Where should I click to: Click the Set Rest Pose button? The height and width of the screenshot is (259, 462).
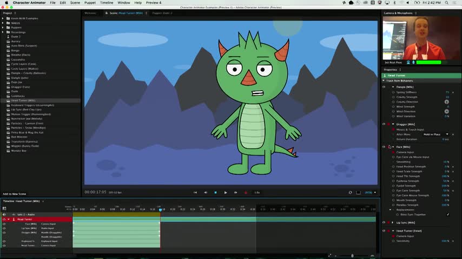point(393,63)
